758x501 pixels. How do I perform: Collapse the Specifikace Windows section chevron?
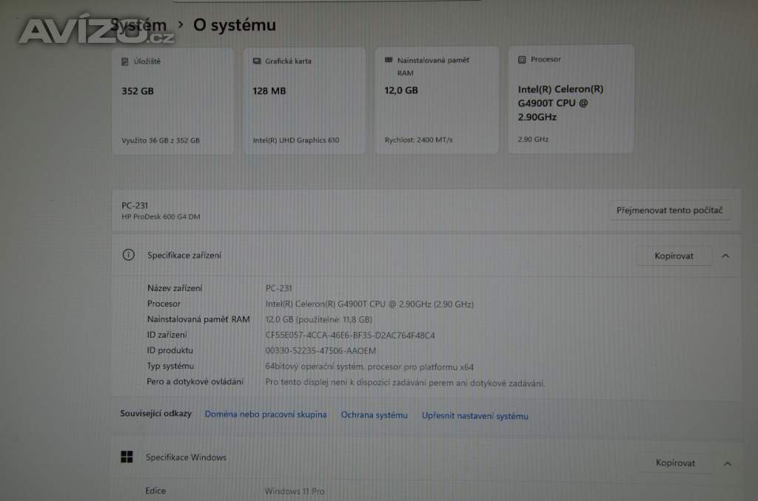point(727,463)
